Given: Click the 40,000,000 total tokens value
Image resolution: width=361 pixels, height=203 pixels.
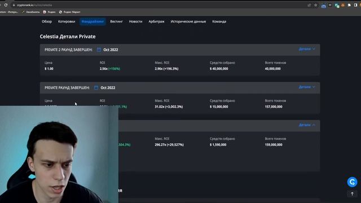Looking at the screenshot, I should click(x=272, y=69).
